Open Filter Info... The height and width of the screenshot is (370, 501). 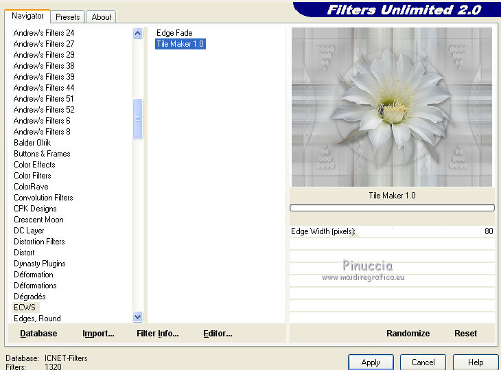click(x=158, y=333)
